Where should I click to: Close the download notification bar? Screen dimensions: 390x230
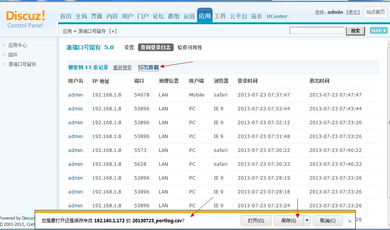tap(350, 221)
